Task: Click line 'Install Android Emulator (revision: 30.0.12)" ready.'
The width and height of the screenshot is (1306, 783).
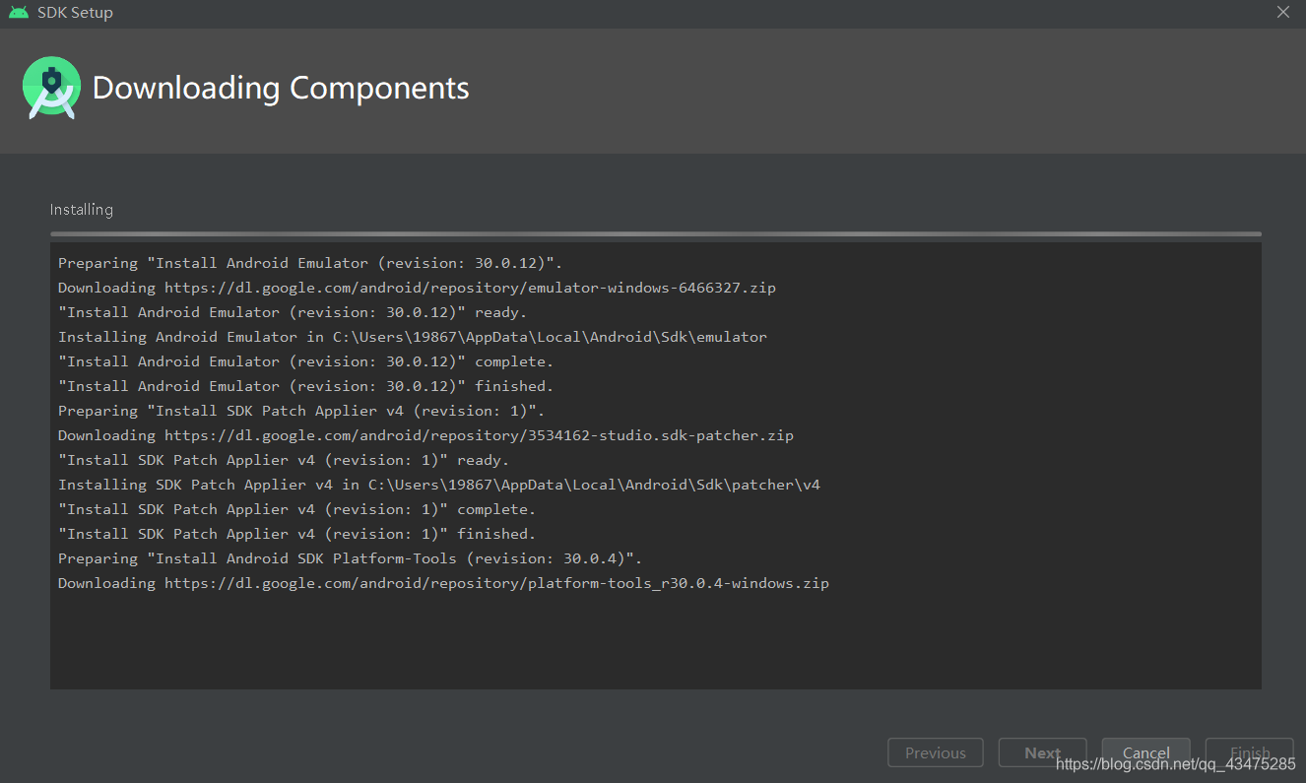Action: (x=293, y=312)
